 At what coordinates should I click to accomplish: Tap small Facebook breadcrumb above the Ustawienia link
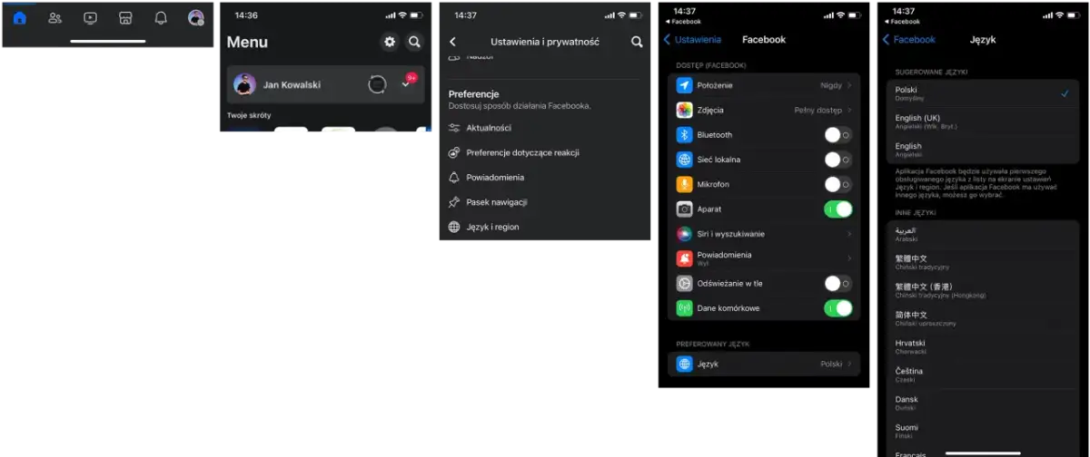pos(684,21)
